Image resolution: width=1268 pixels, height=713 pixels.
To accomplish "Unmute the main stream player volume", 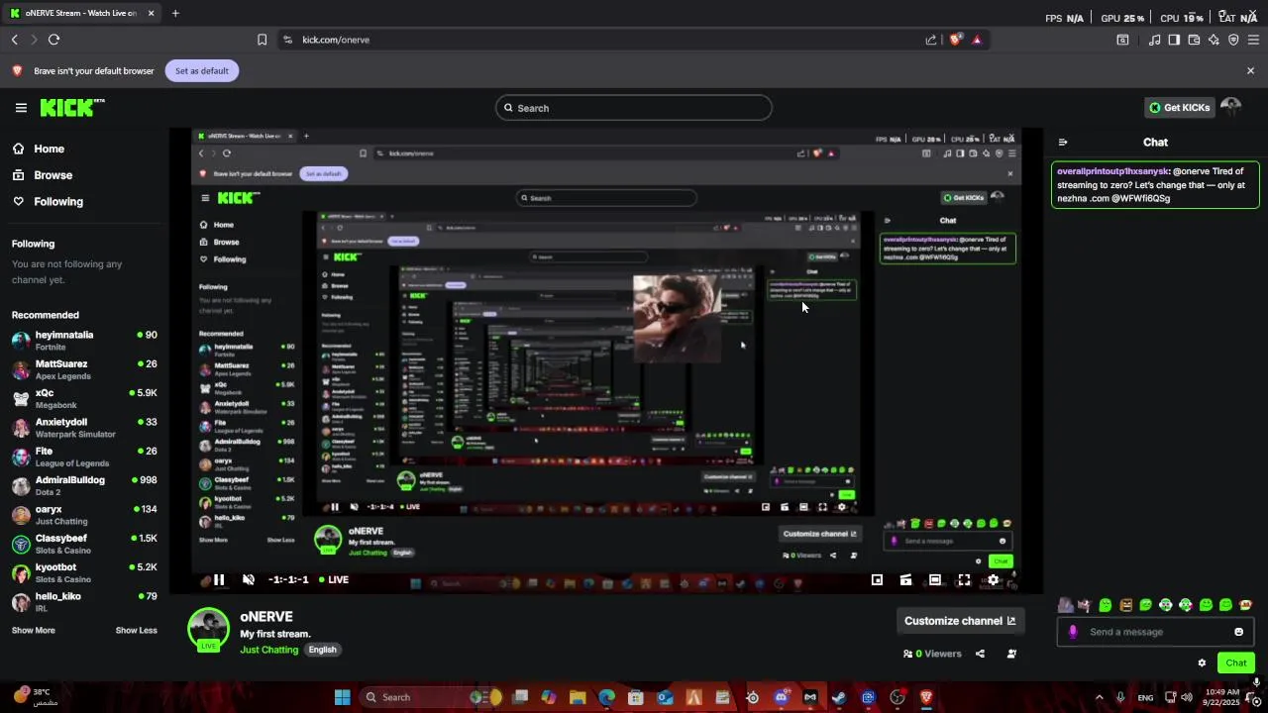I will pyautogui.click(x=249, y=580).
